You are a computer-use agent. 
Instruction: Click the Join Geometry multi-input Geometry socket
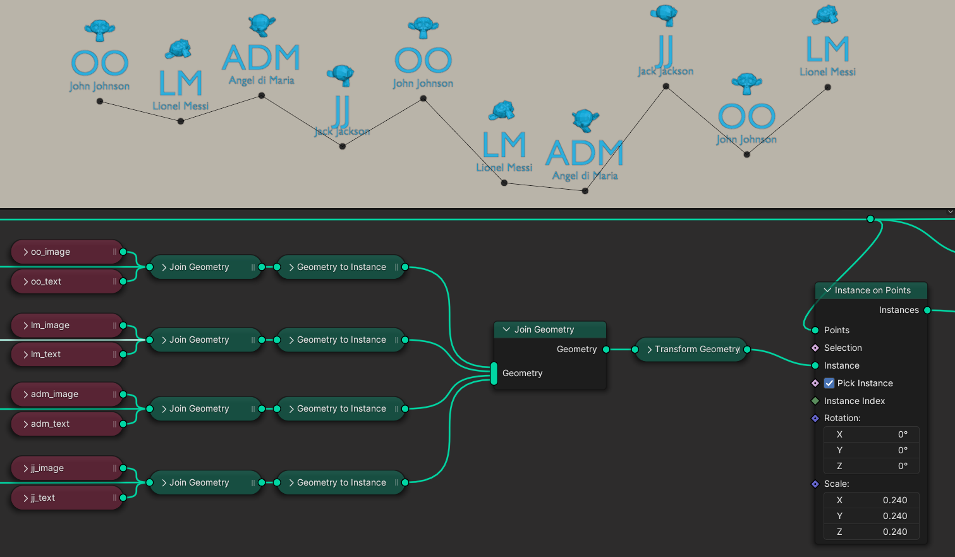[494, 373]
